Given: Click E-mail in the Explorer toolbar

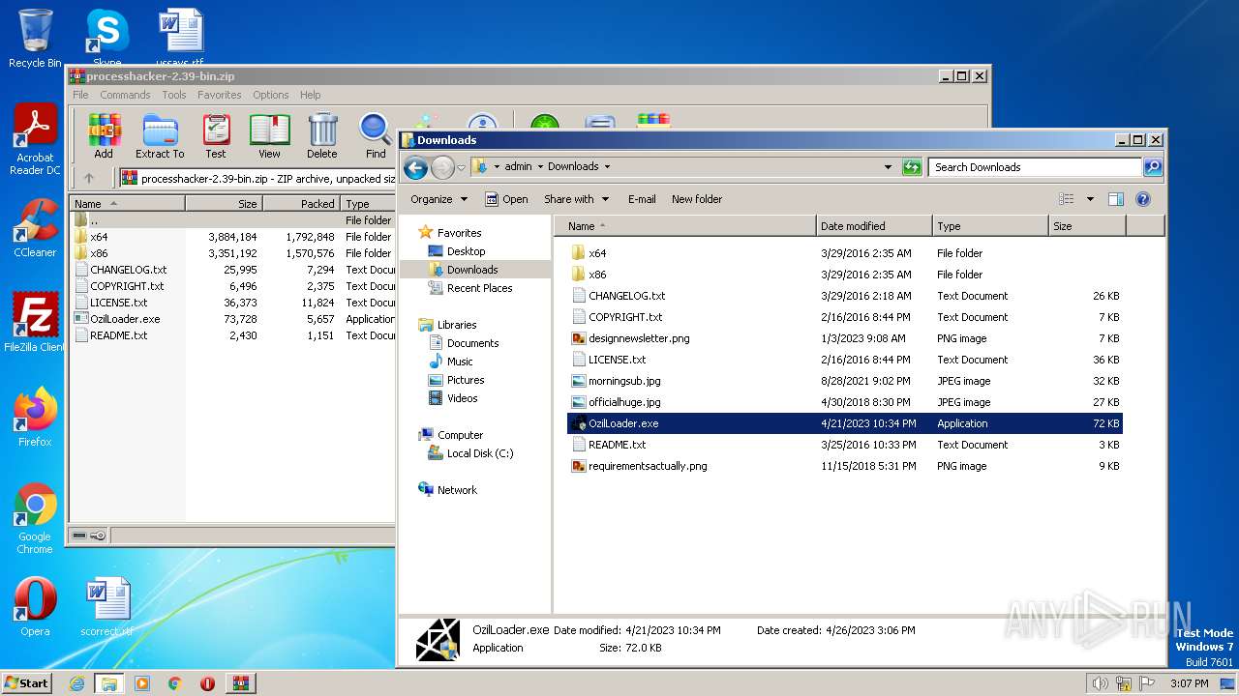Looking at the screenshot, I should tap(642, 199).
